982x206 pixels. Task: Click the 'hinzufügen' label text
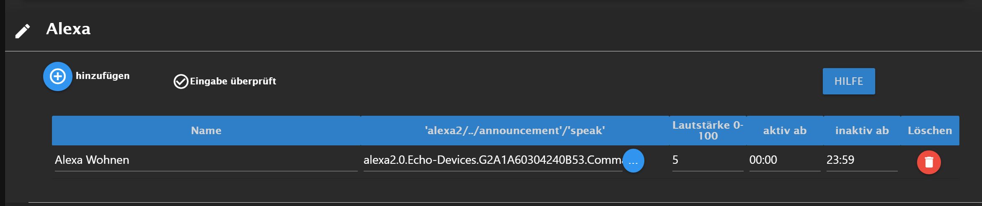click(x=103, y=76)
